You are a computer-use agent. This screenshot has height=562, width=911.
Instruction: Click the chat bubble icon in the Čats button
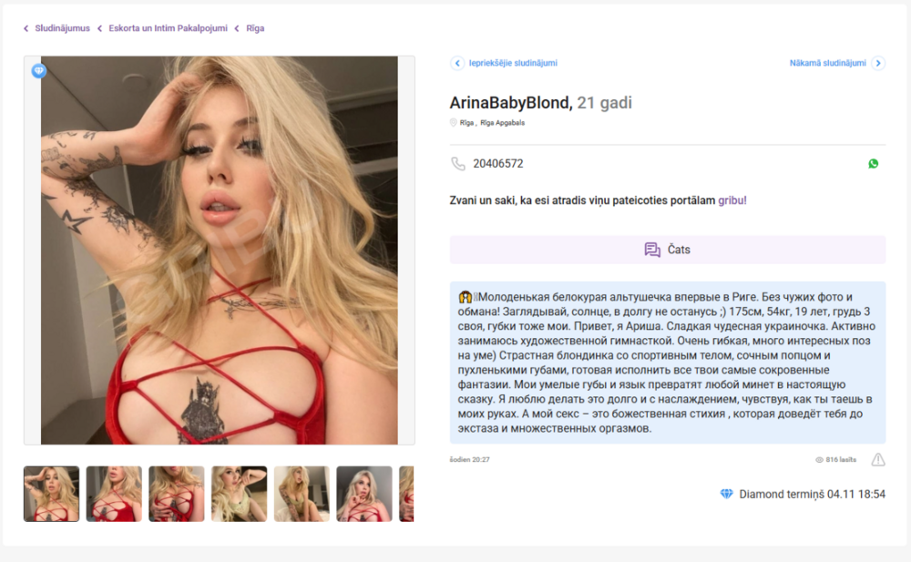652,250
